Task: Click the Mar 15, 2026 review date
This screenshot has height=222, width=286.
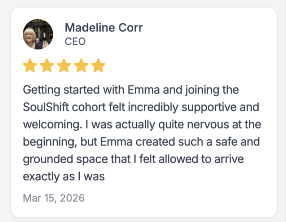Action: 54,198
